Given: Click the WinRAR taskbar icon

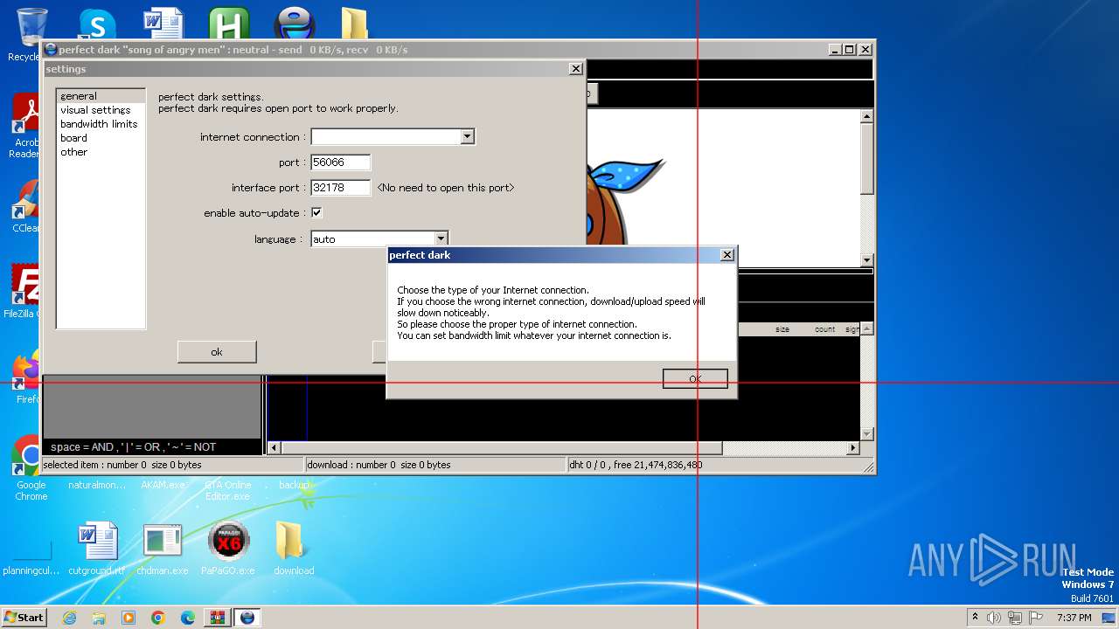Looking at the screenshot, I should point(218,618).
